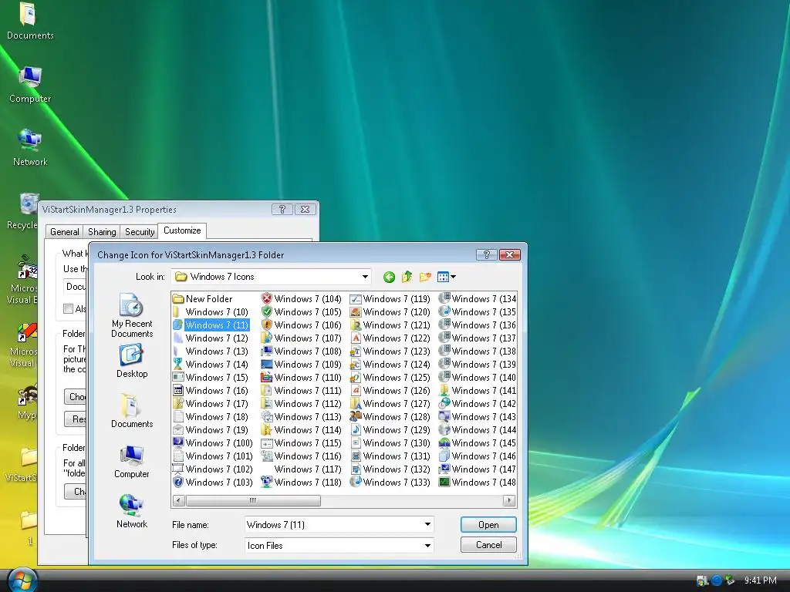Expand the File name dropdown arrow
Screen dimensions: 790x592
[x=427, y=524]
